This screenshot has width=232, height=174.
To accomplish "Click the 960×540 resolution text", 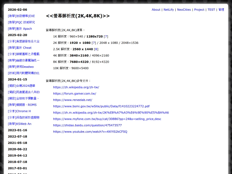I will 76,37.
